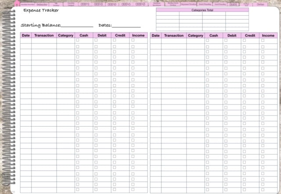Select first Date cell in left table
This screenshot has width=281, height=194.
[x=26, y=40]
